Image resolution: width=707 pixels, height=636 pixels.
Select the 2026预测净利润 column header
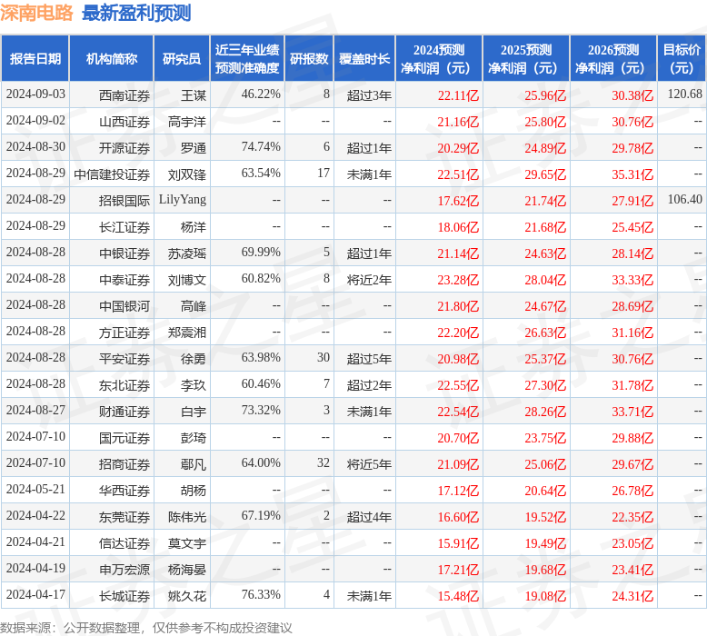click(x=613, y=58)
